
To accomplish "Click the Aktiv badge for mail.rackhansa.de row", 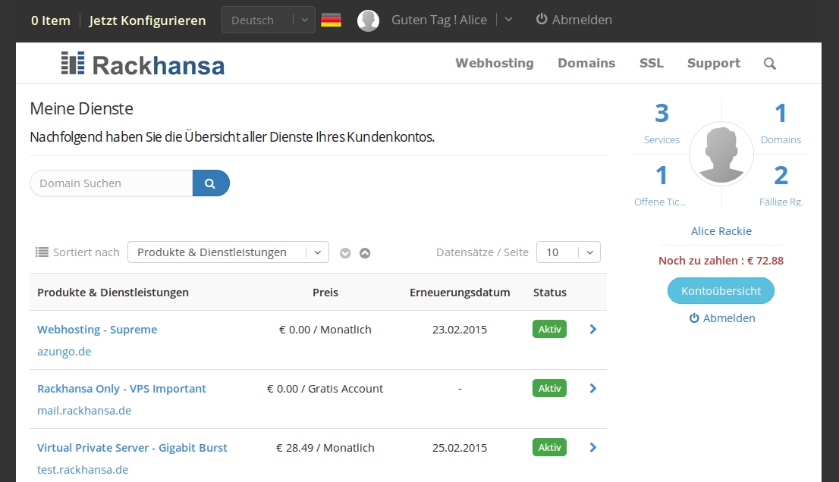I will [x=549, y=389].
